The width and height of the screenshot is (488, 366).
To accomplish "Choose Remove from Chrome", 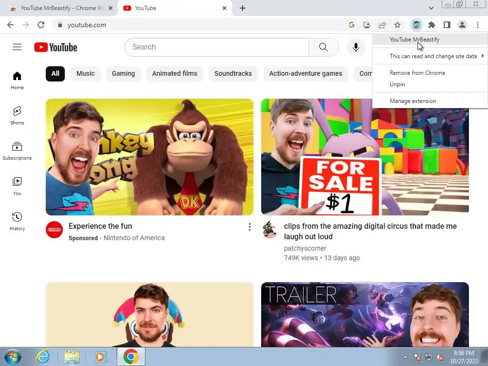I will 430,73.
